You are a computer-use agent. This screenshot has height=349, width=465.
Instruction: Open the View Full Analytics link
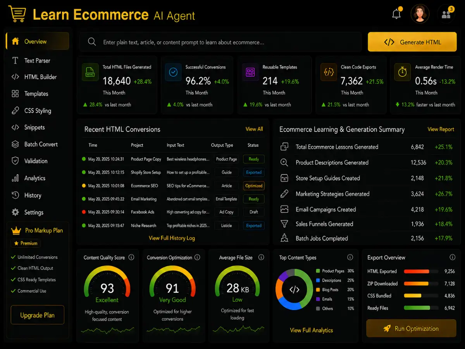(x=312, y=330)
